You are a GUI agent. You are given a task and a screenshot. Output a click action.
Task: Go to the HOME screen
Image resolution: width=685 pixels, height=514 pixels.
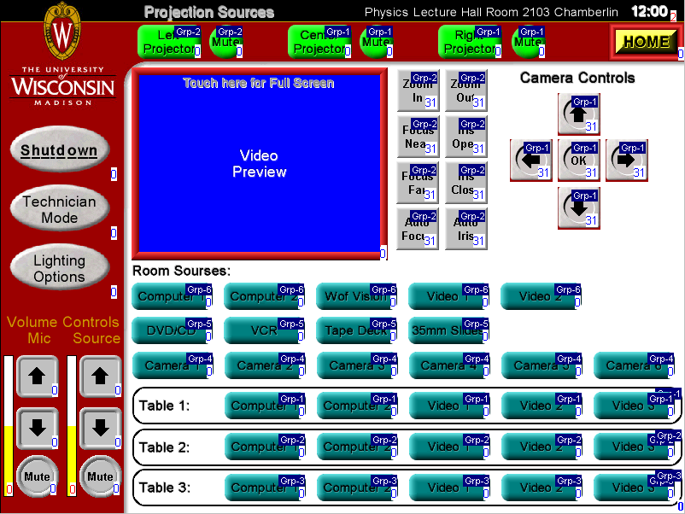pos(646,41)
